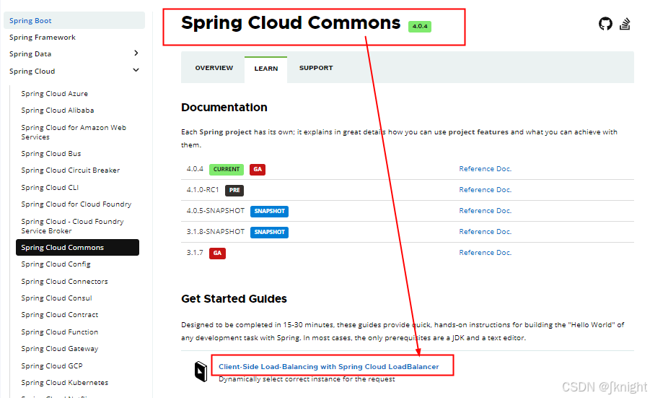Collapse the Spring Cloud sidebar section
650x398 pixels.
coord(136,70)
